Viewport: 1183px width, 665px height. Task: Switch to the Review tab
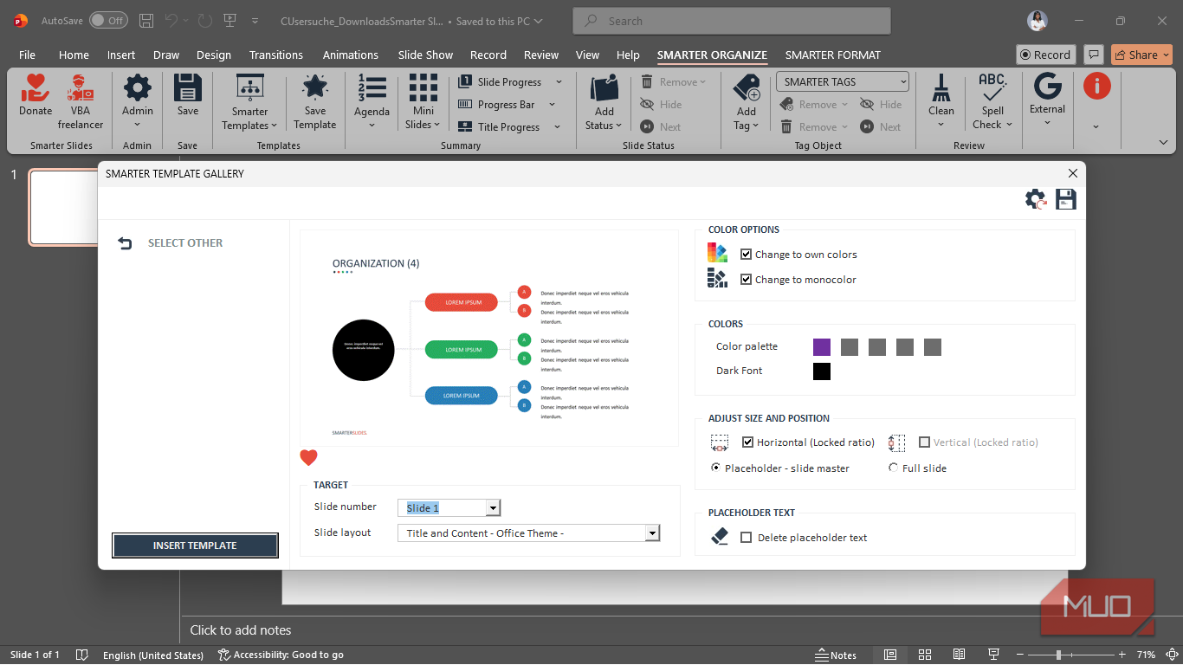(x=541, y=55)
